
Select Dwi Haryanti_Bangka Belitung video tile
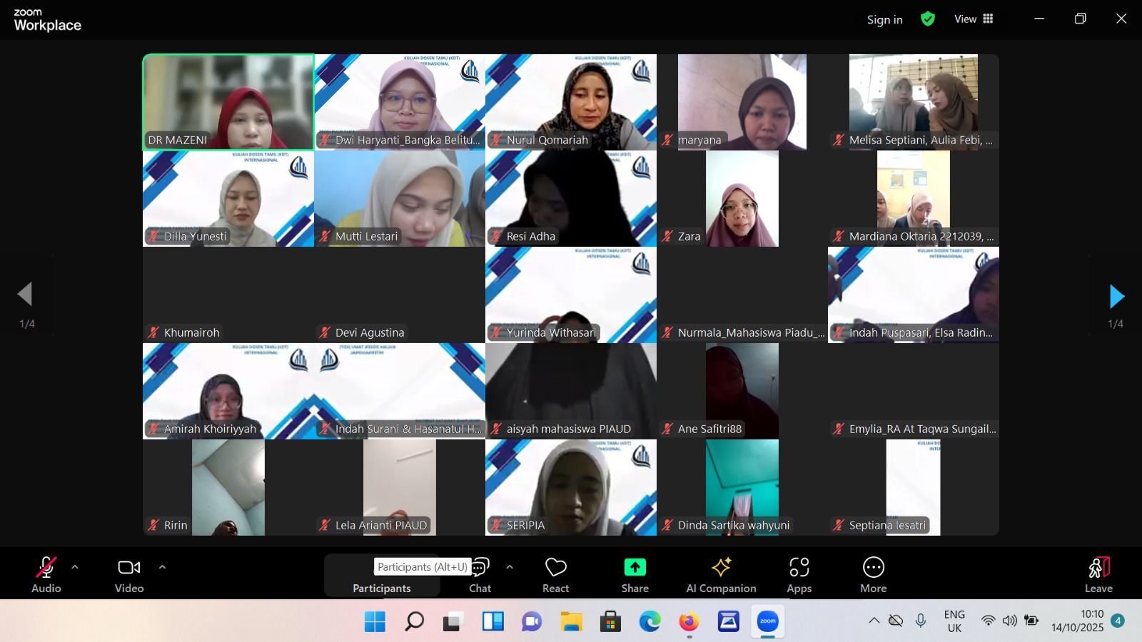pyautogui.click(x=400, y=102)
